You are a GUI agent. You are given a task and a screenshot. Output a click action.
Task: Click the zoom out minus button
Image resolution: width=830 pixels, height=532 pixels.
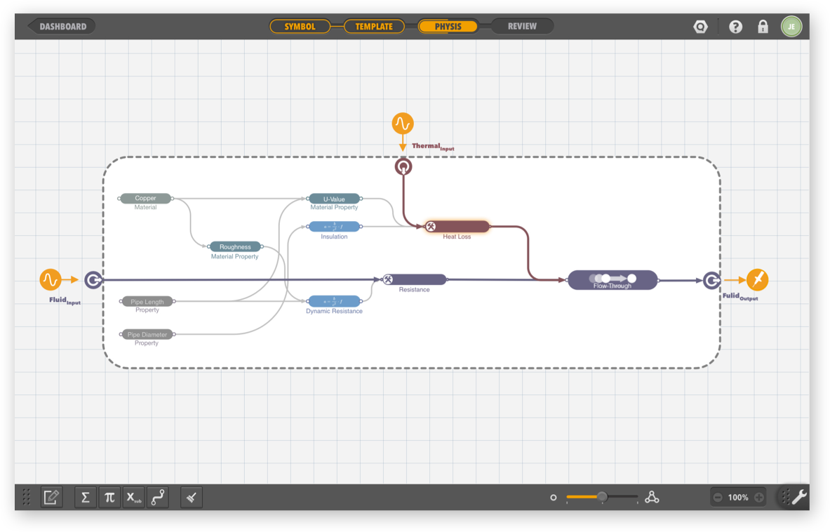tap(718, 498)
